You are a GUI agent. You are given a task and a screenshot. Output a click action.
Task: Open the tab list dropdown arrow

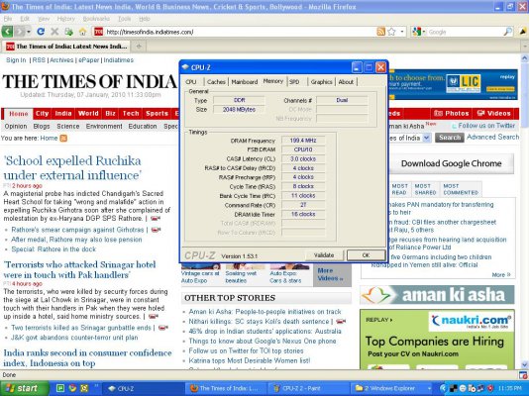(x=525, y=47)
